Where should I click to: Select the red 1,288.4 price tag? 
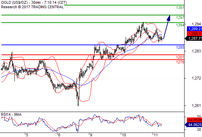(194, 34)
